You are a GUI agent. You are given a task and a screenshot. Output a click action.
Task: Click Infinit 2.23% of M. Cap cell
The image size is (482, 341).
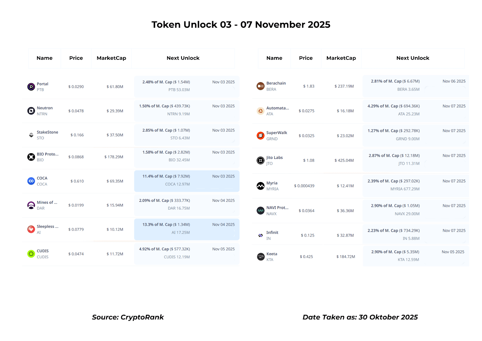tap(416, 234)
